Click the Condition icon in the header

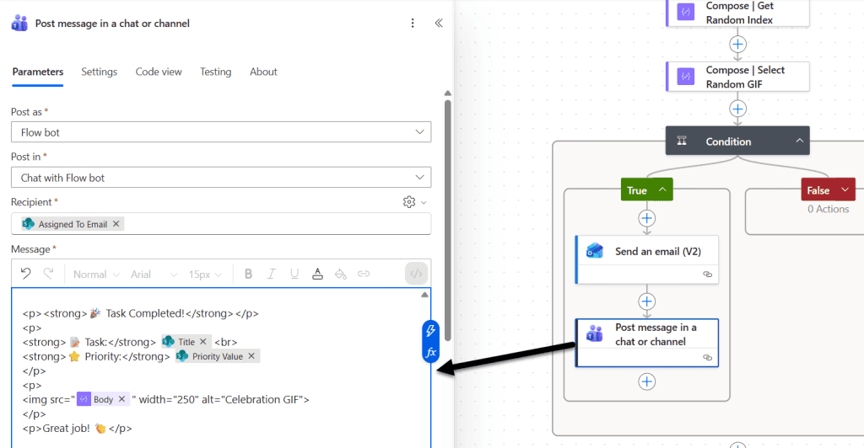tap(682, 141)
